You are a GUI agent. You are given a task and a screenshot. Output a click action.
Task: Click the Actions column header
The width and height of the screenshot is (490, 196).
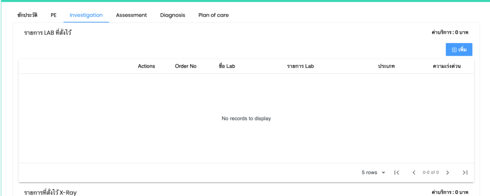(146, 66)
